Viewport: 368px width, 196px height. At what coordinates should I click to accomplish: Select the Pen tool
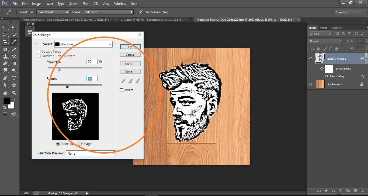pos(5,77)
